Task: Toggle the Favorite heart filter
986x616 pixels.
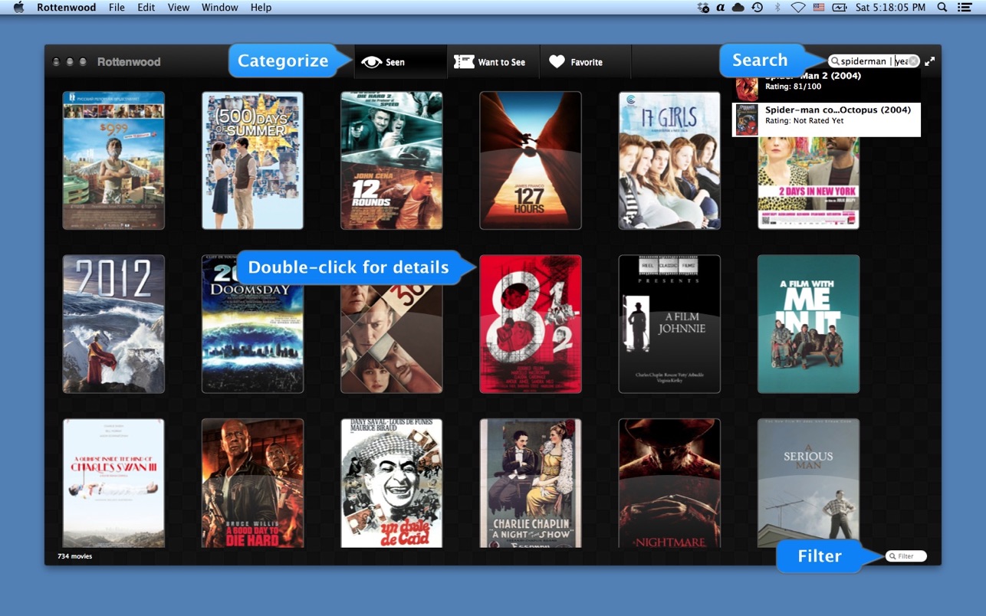Action: 576,62
